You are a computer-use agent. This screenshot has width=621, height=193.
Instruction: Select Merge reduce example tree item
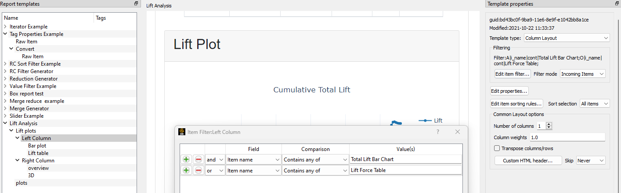(37, 101)
